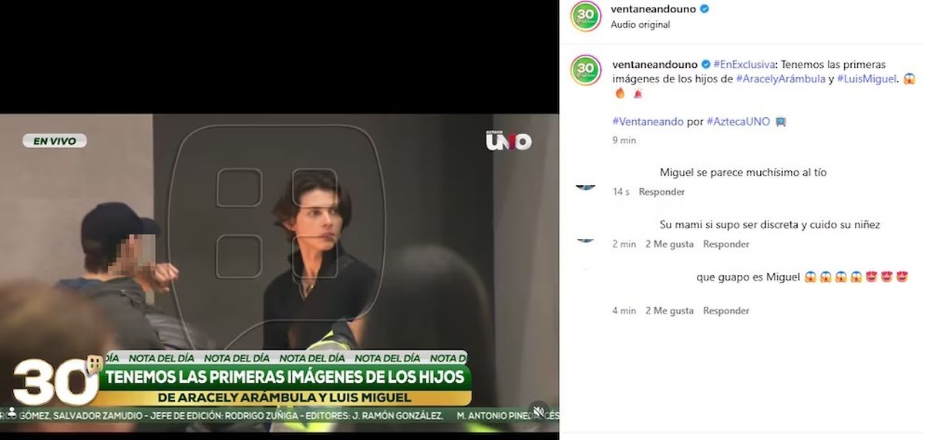Open the #AracelyArámbula hashtag
This screenshot has width=925, height=440.
point(781,79)
